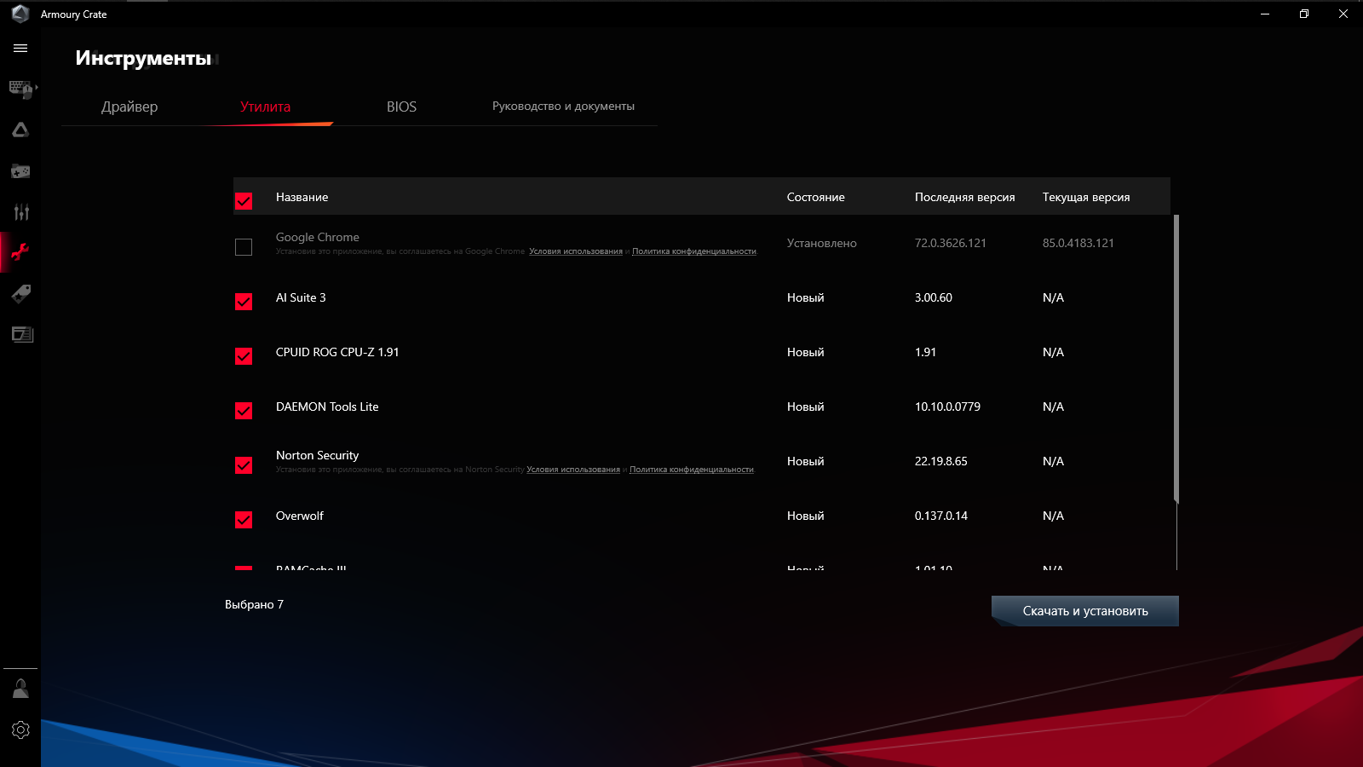Image resolution: width=1363 pixels, height=767 pixels.
Task: Click the Выбрано 7 selection counter
Action: click(254, 604)
